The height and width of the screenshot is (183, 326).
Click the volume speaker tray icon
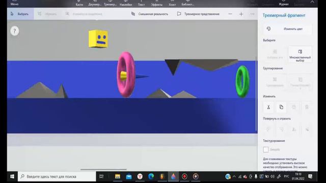[272, 176]
